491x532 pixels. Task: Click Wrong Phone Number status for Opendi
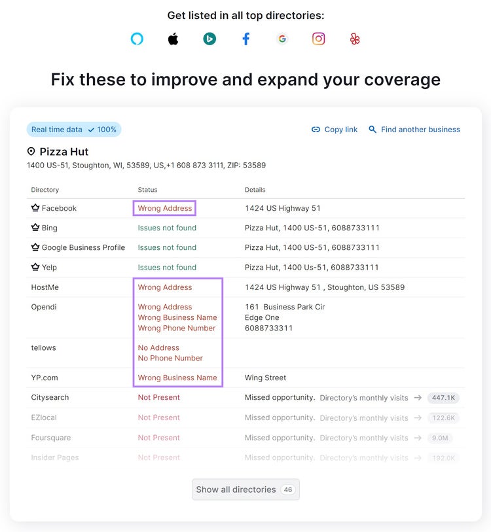click(177, 328)
